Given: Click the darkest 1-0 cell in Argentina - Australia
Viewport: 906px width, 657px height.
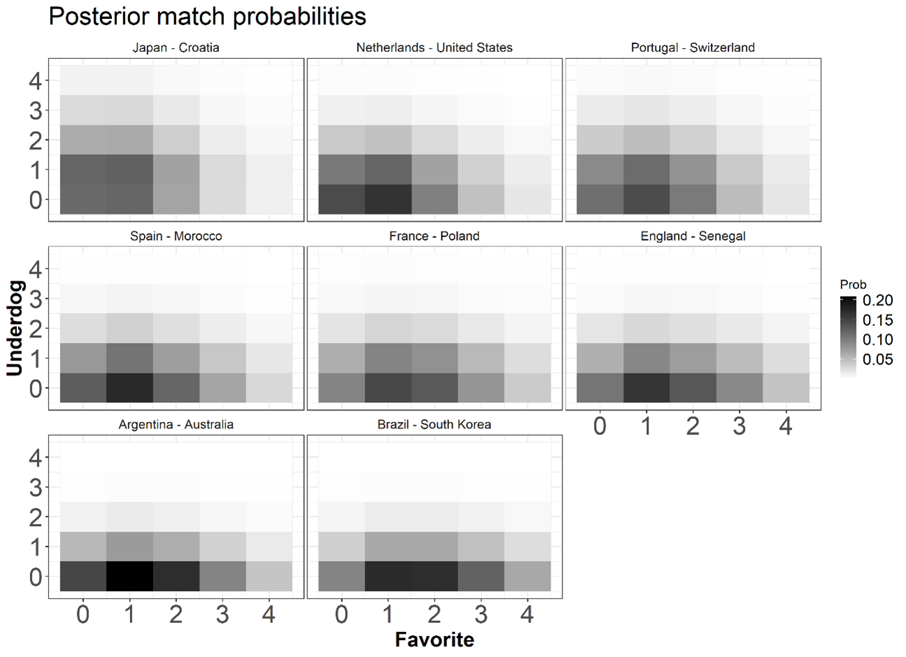Looking at the screenshot, I should 129,577.
